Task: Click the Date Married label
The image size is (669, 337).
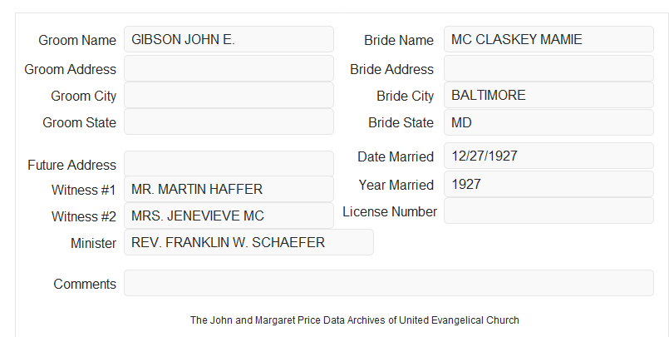Action: click(x=396, y=156)
